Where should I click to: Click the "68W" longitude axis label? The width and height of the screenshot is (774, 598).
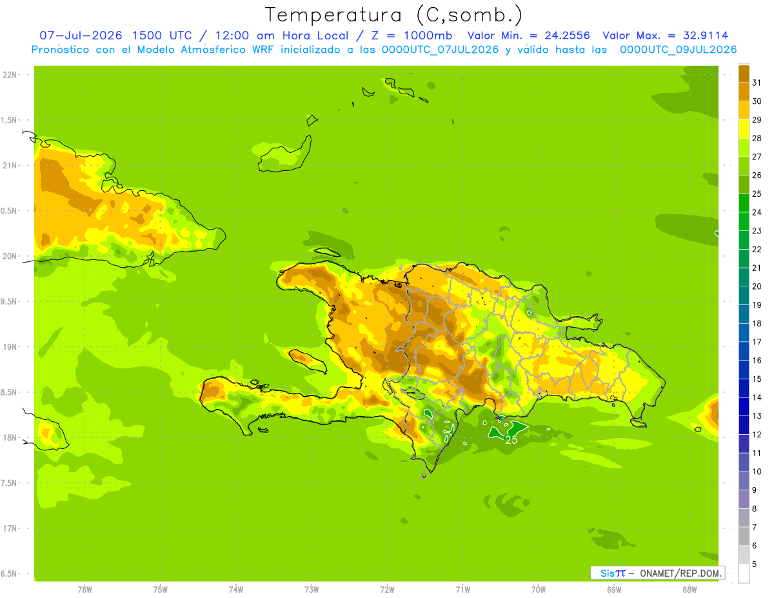pyautogui.click(x=690, y=590)
